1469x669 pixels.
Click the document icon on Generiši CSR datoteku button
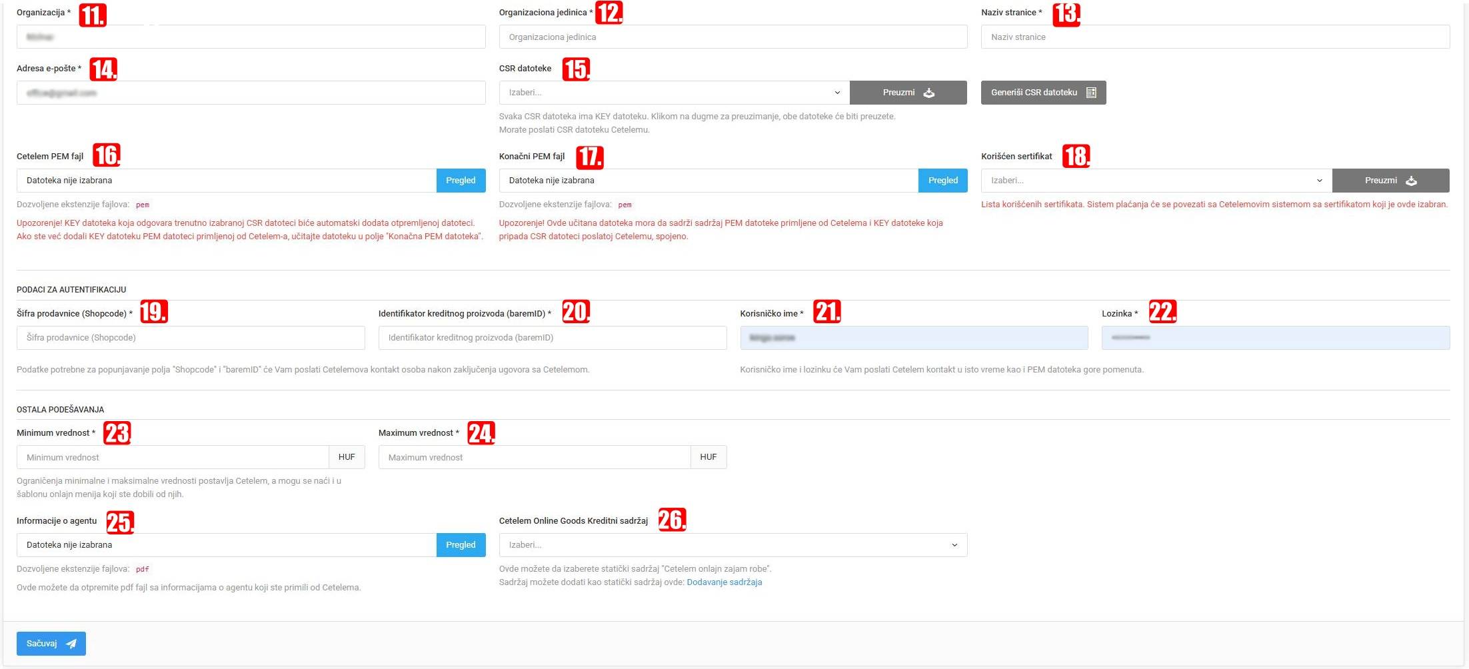click(1091, 93)
